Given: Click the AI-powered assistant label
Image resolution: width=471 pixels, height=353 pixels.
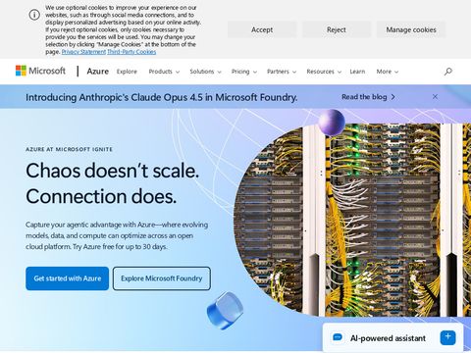Looking at the screenshot, I should tap(388, 338).
